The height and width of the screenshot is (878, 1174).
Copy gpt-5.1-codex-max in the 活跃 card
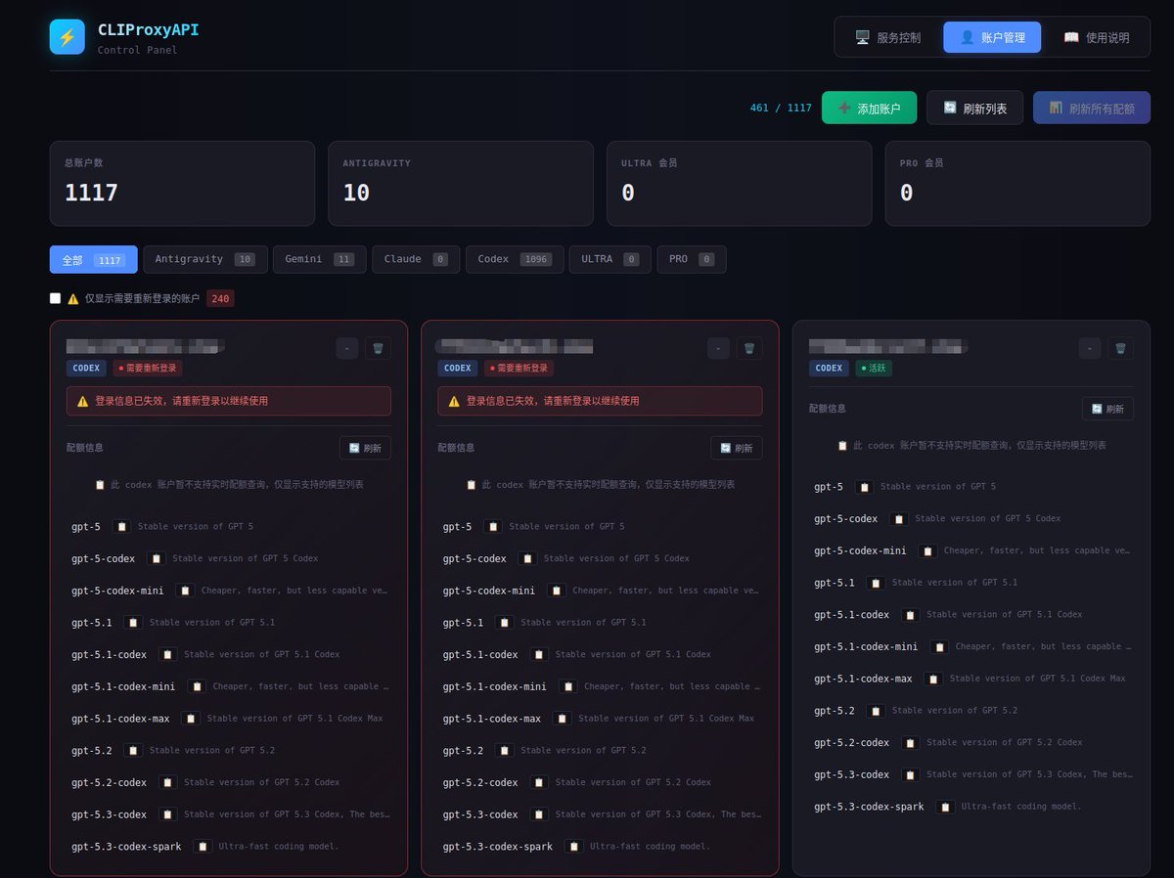pyautogui.click(x=933, y=679)
